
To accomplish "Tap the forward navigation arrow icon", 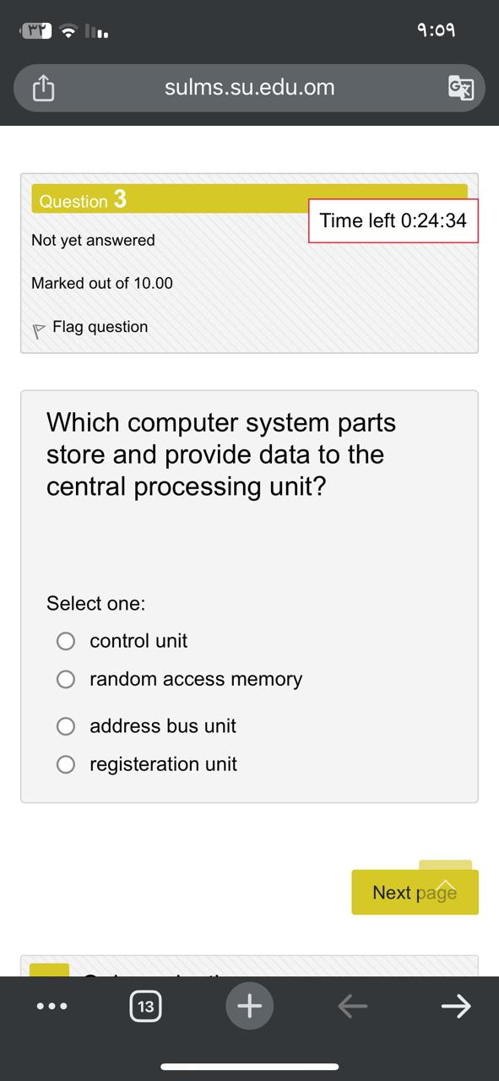I will click(x=455, y=1006).
